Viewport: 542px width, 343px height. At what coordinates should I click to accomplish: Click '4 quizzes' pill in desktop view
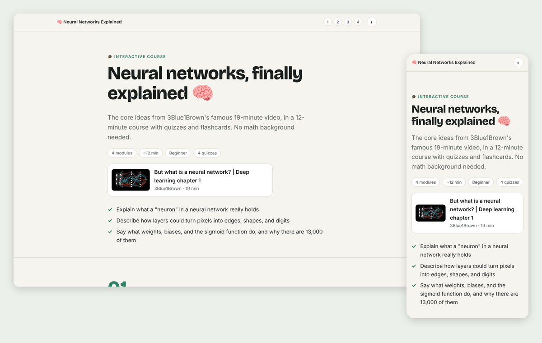(x=207, y=153)
